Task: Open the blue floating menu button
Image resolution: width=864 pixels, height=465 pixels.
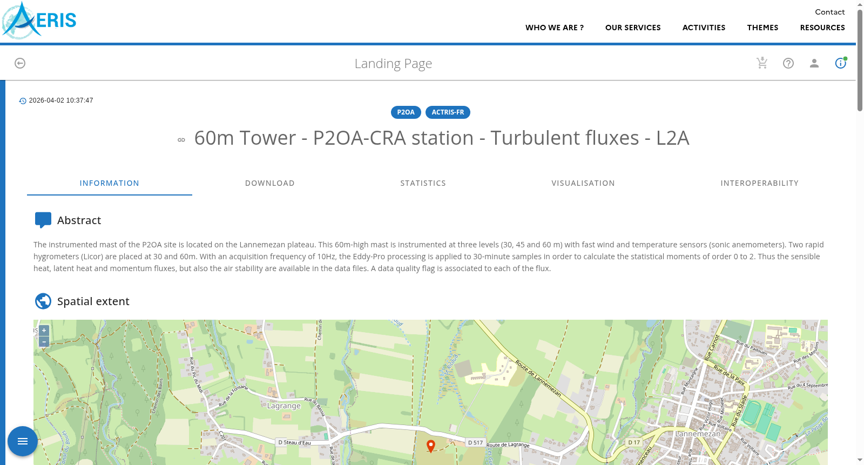Action: point(23,441)
